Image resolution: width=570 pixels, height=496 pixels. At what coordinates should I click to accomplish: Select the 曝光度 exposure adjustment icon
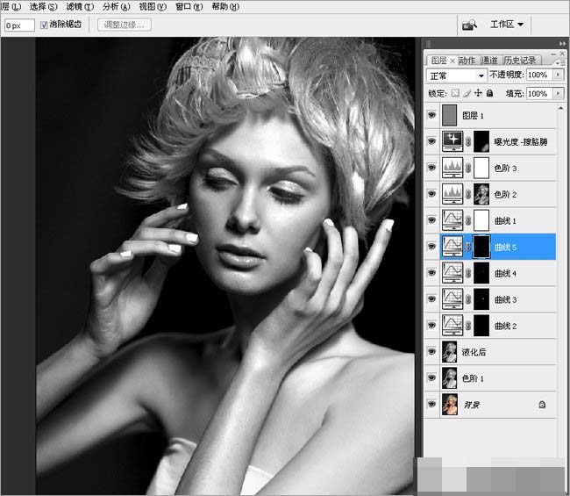click(x=452, y=140)
